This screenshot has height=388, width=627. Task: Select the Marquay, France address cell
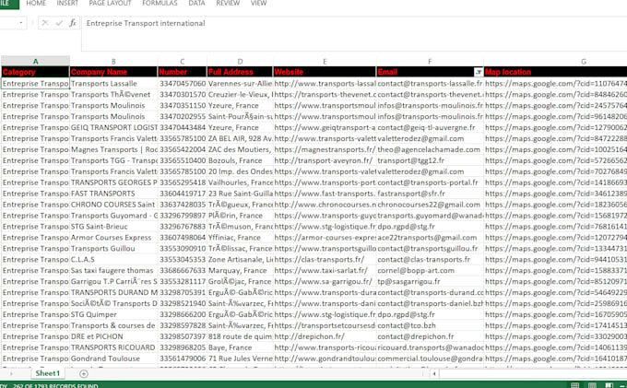(240, 271)
